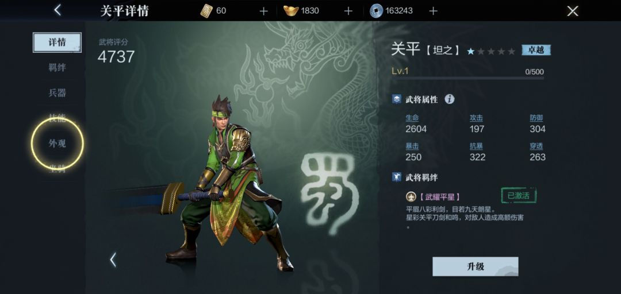621x294 pixels.
Task: Tap the copper coin currency icon
Action: coord(376,11)
